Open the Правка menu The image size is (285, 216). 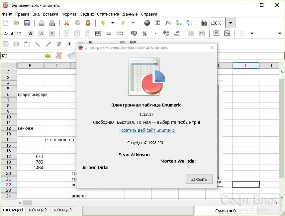coord(22,14)
